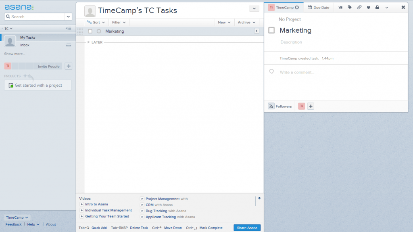The image size is (413, 232).
Task: Attach a file with the paperclip icon
Action: coord(359,7)
